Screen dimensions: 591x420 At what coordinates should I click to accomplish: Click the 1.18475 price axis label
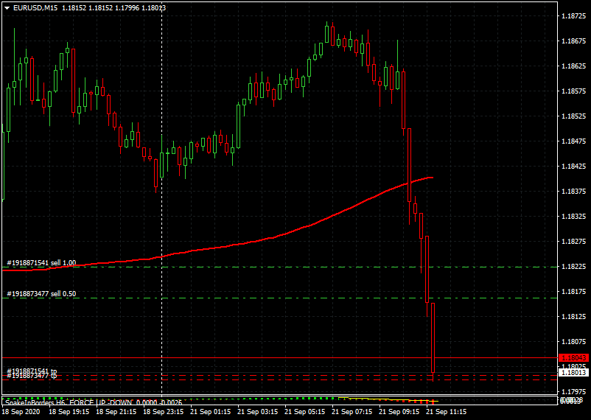pos(574,141)
